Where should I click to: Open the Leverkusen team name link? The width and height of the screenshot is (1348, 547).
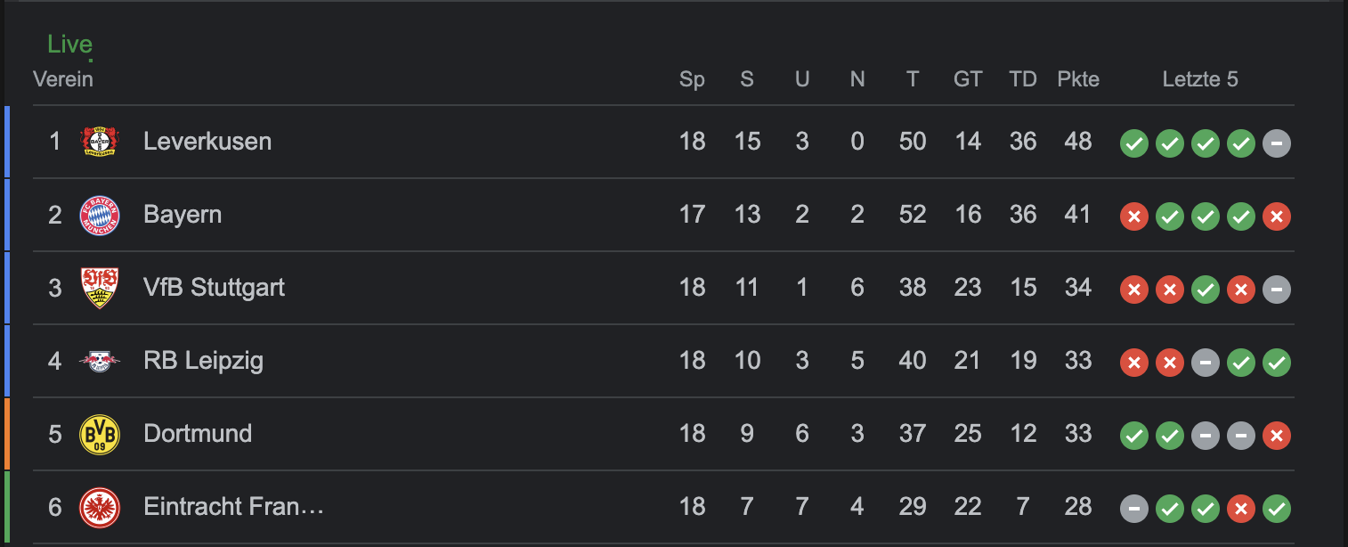(207, 142)
